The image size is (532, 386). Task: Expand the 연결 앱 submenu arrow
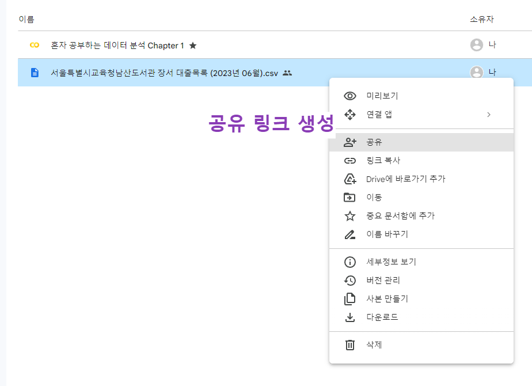489,115
